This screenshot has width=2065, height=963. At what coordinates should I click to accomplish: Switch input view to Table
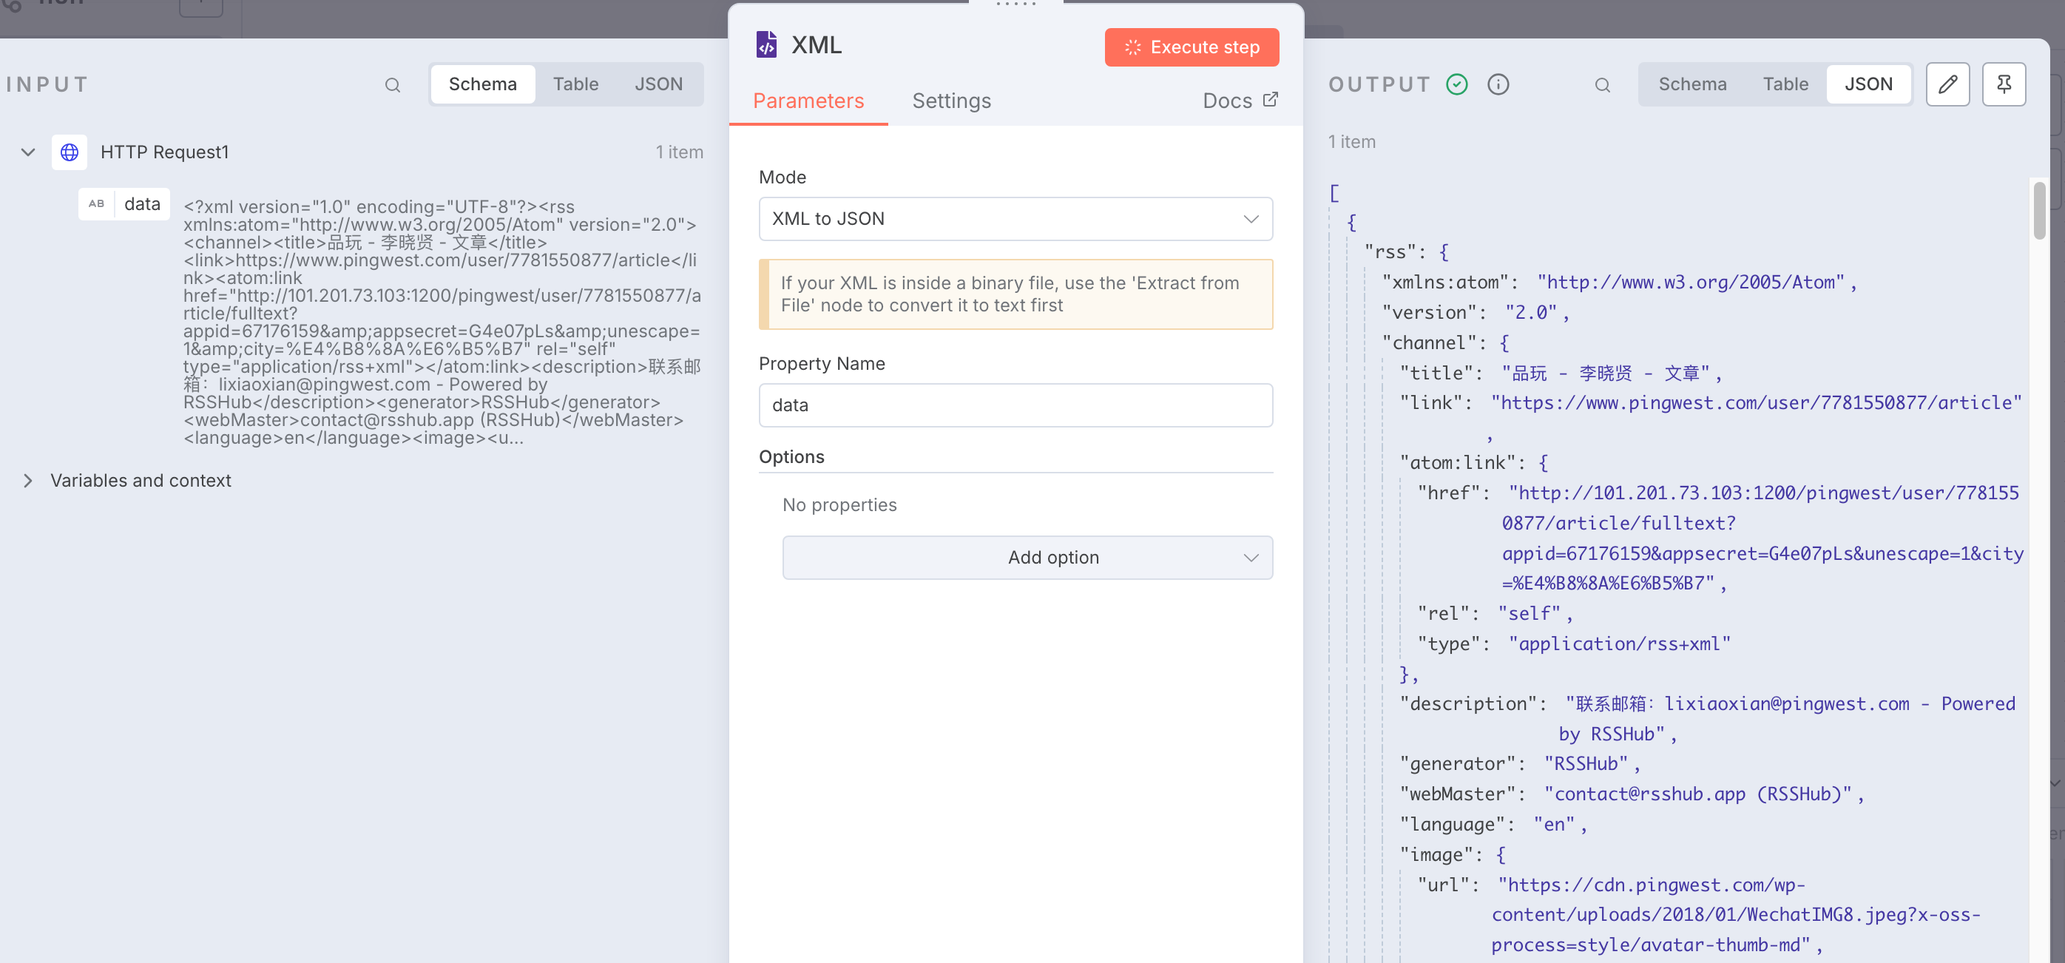575,84
